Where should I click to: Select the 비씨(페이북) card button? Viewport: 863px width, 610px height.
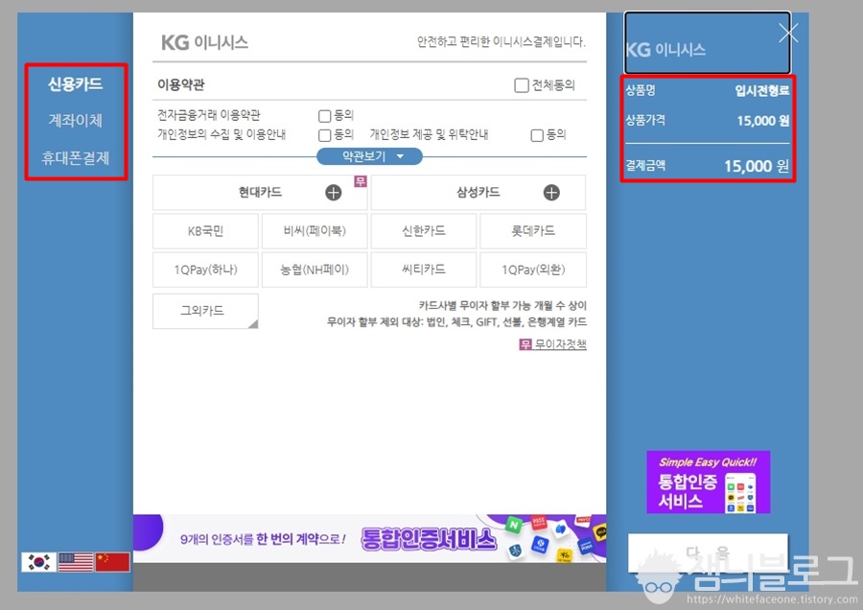point(315,231)
